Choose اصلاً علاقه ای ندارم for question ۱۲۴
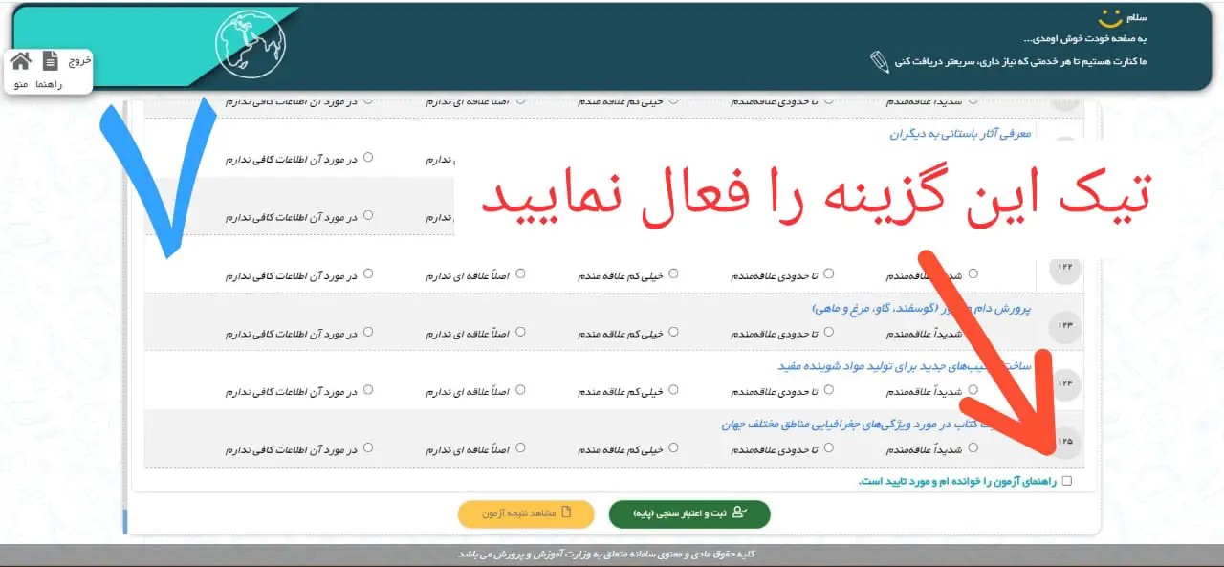The height and width of the screenshot is (567, 1224). click(519, 390)
